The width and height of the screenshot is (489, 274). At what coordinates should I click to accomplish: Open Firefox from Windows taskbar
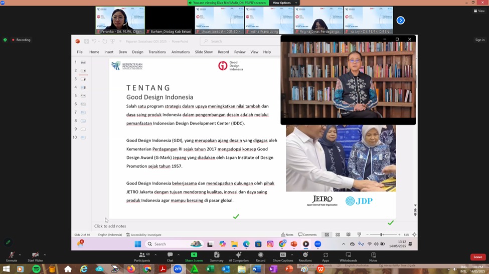click(x=131, y=268)
